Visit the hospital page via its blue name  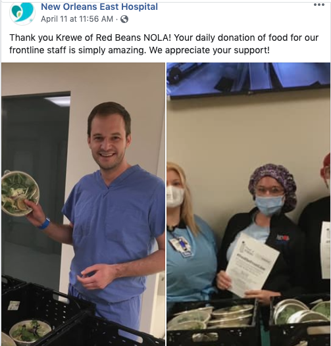pyautogui.click(x=99, y=7)
